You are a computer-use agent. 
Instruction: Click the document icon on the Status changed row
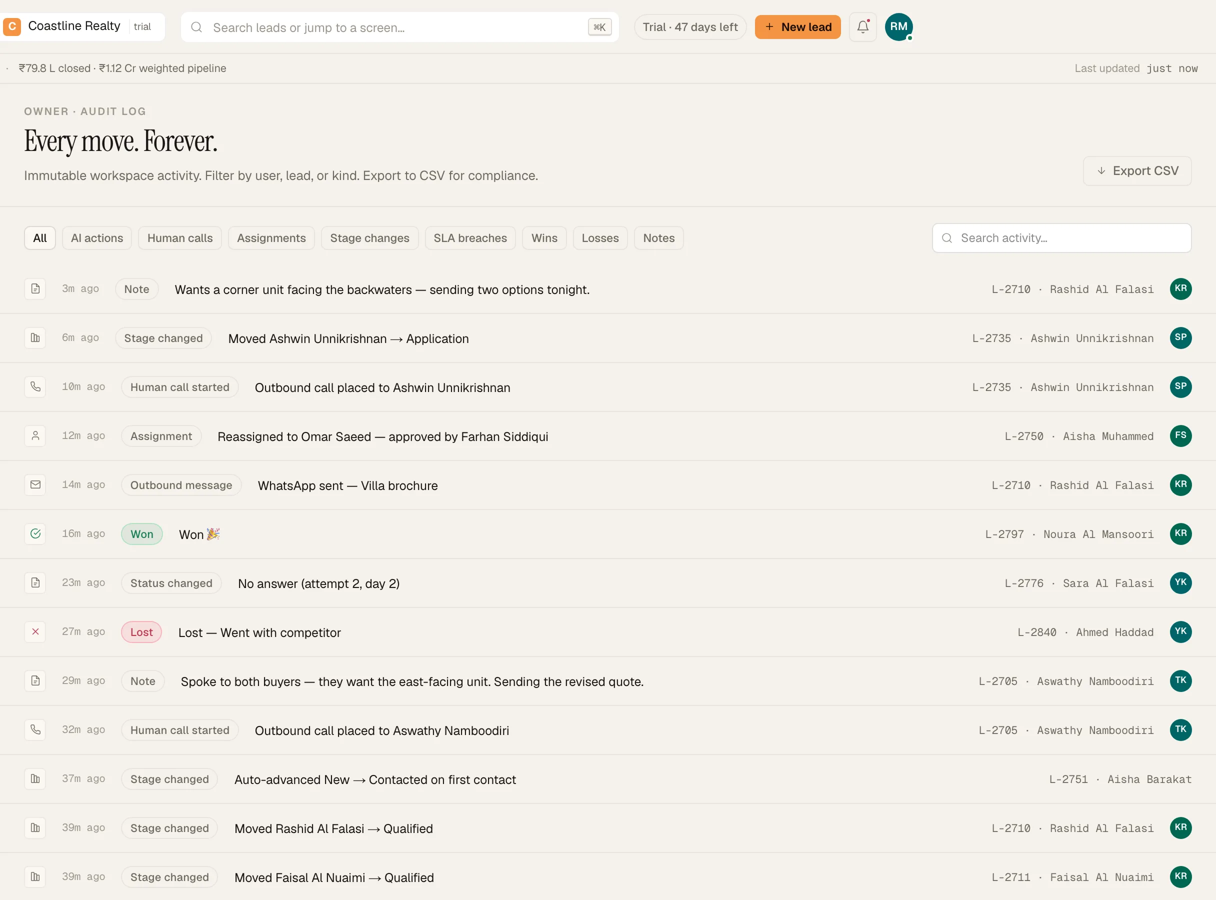(x=35, y=583)
